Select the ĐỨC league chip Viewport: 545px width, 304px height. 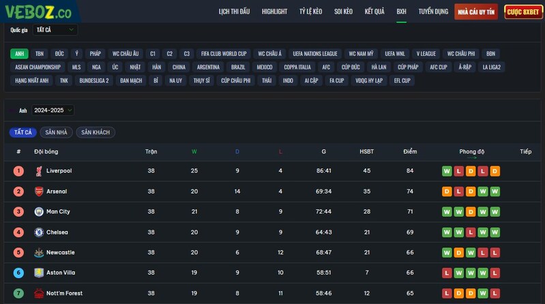(59, 53)
